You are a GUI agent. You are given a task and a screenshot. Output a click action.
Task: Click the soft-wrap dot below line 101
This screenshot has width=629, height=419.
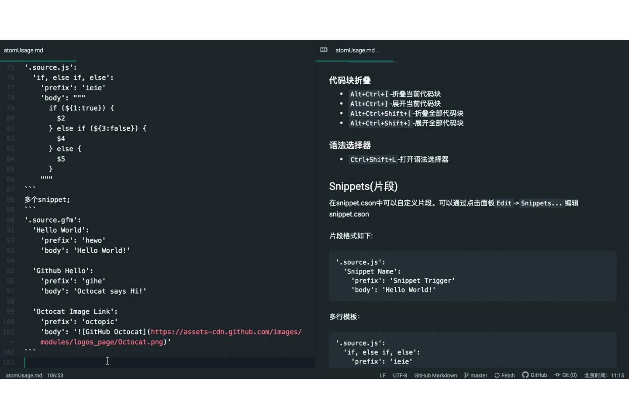click(x=13, y=342)
